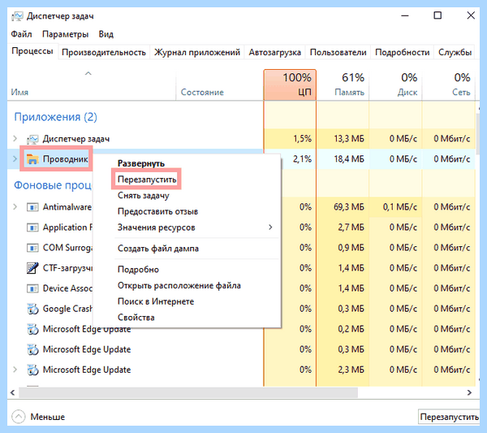Screen dimensions: 487x433
Task: Expand the Диспетчер задач process group
Action: click(15, 139)
